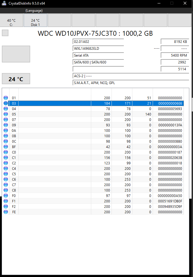Select raw value 000000000187 in row C0
Image resolution: width=193 pixels, height=277 pixels.
click(170, 152)
